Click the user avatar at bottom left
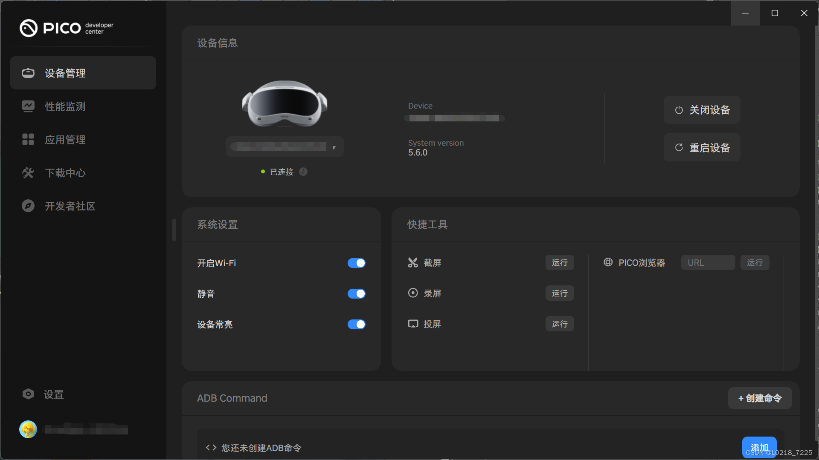The height and width of the screenshot is (460, 819). (28, 429)
